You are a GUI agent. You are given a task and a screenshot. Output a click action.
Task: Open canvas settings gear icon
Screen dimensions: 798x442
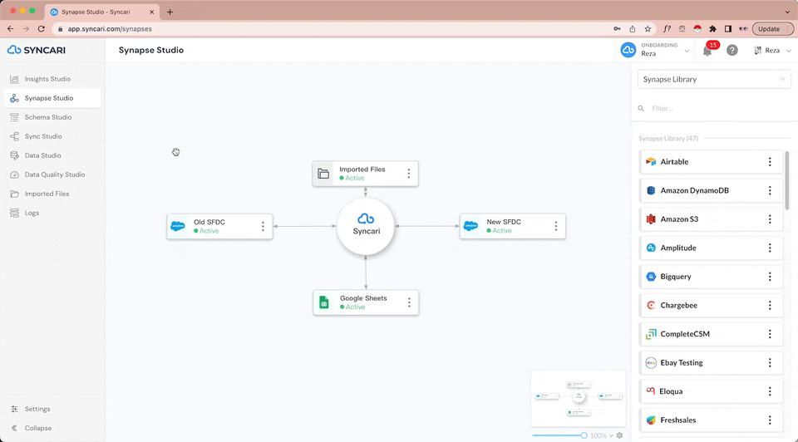coord(619,435)
